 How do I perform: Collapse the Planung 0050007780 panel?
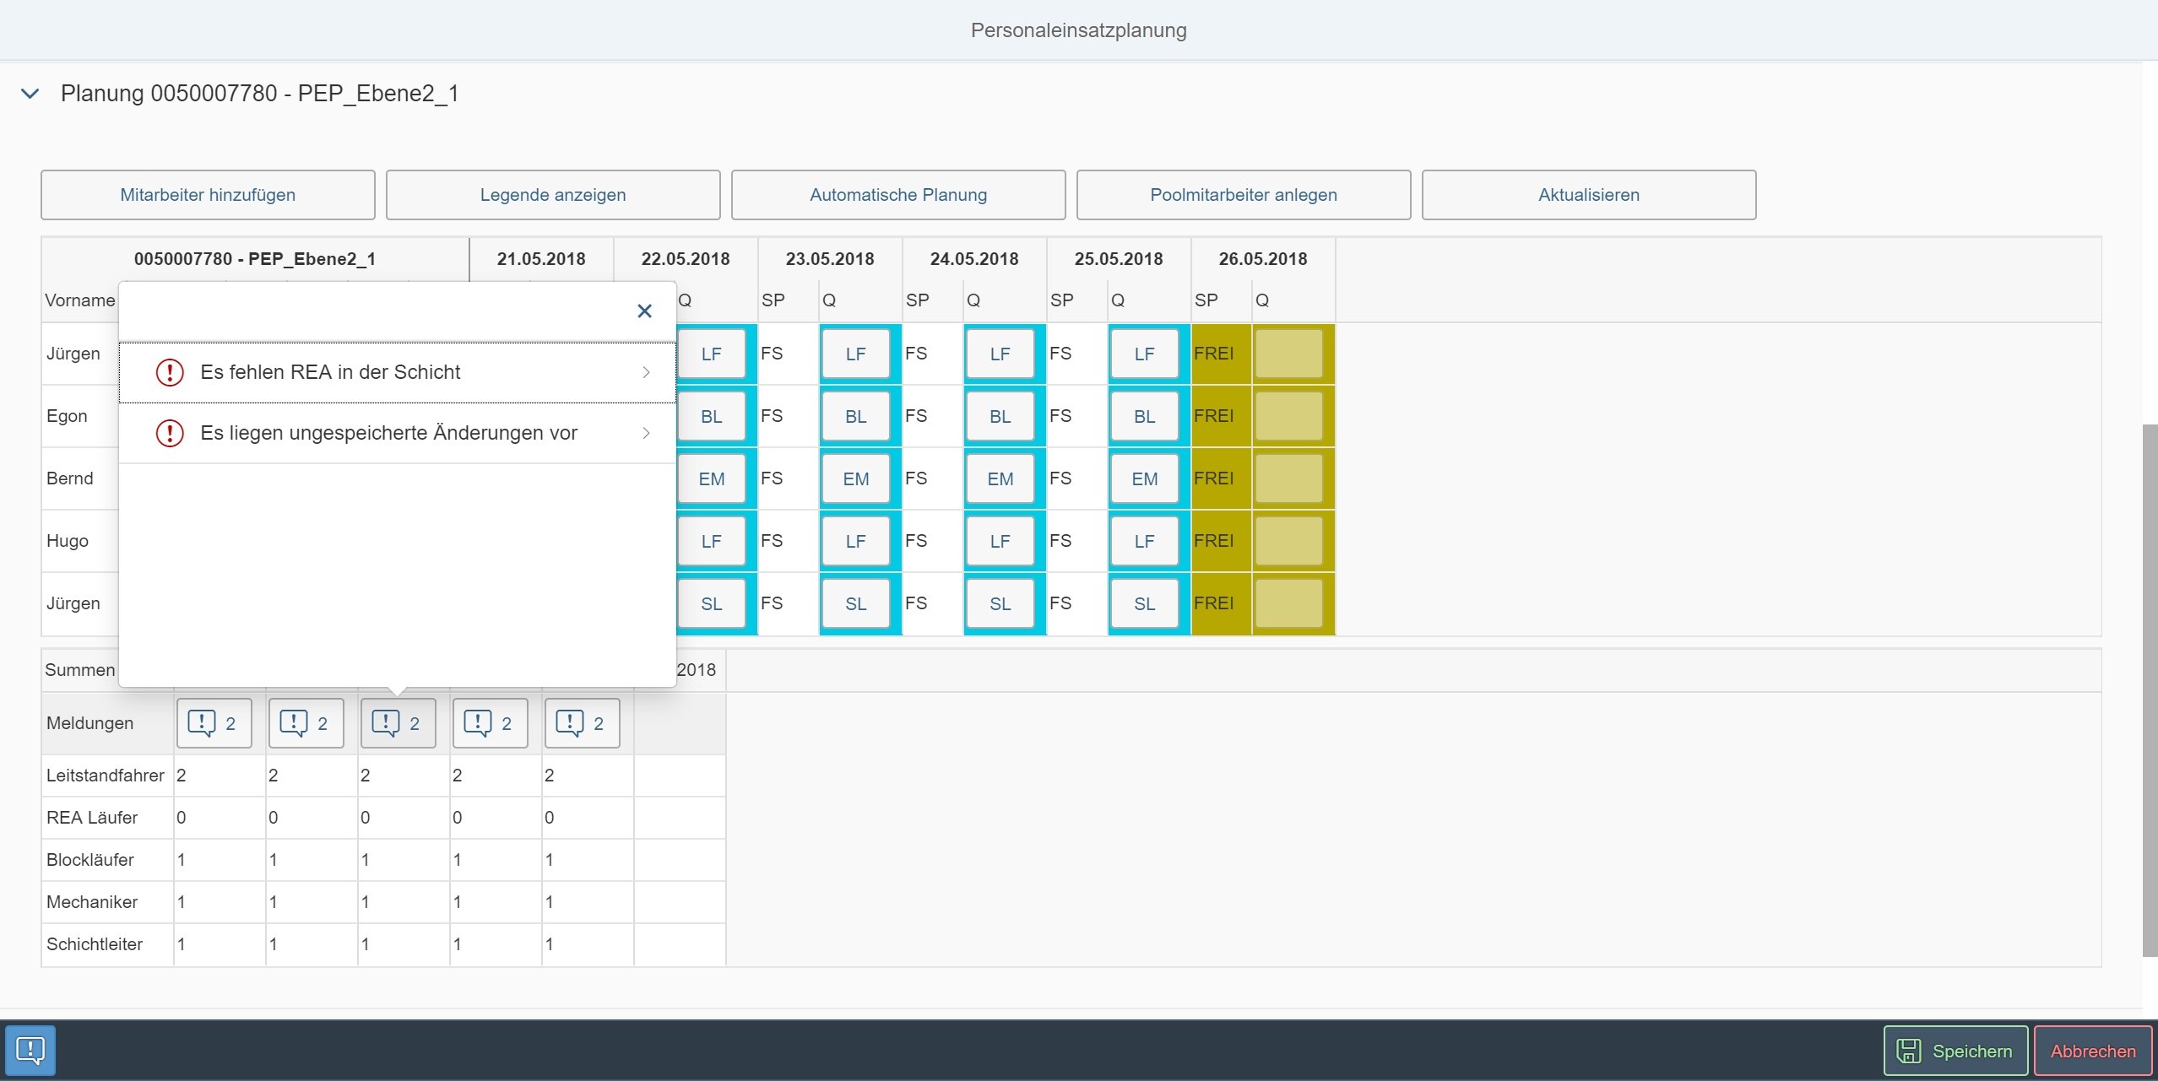(30, 94)
